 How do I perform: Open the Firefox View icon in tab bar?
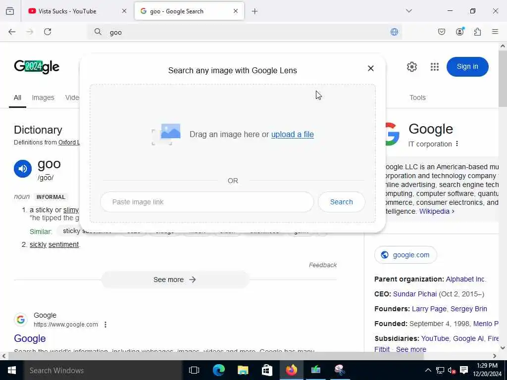coord(10,11)
